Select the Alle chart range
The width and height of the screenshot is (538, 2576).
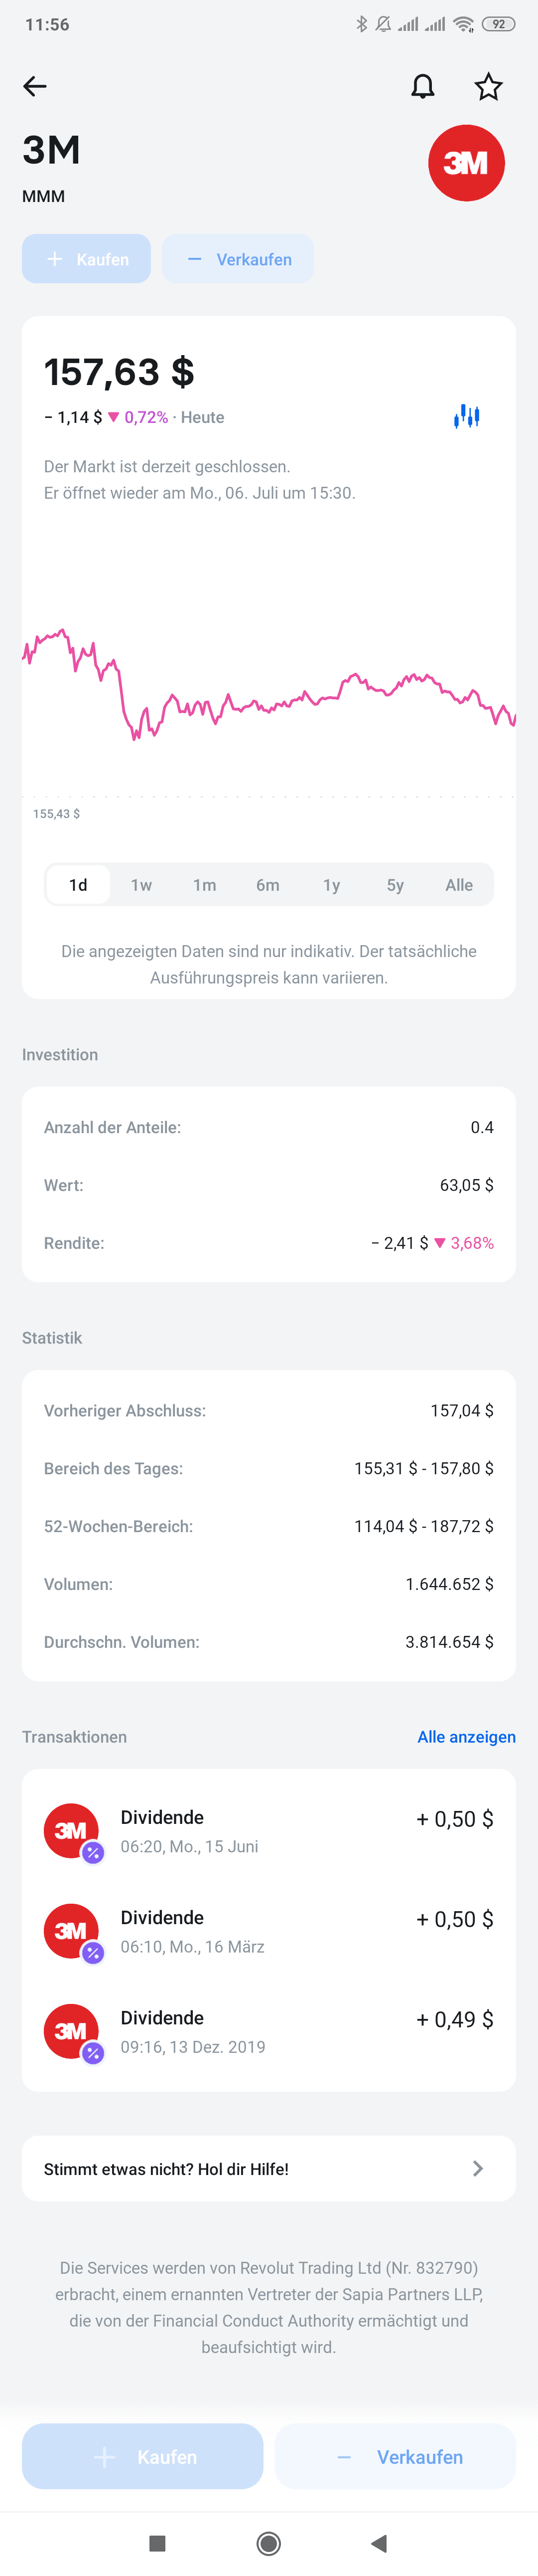[459, 885]
